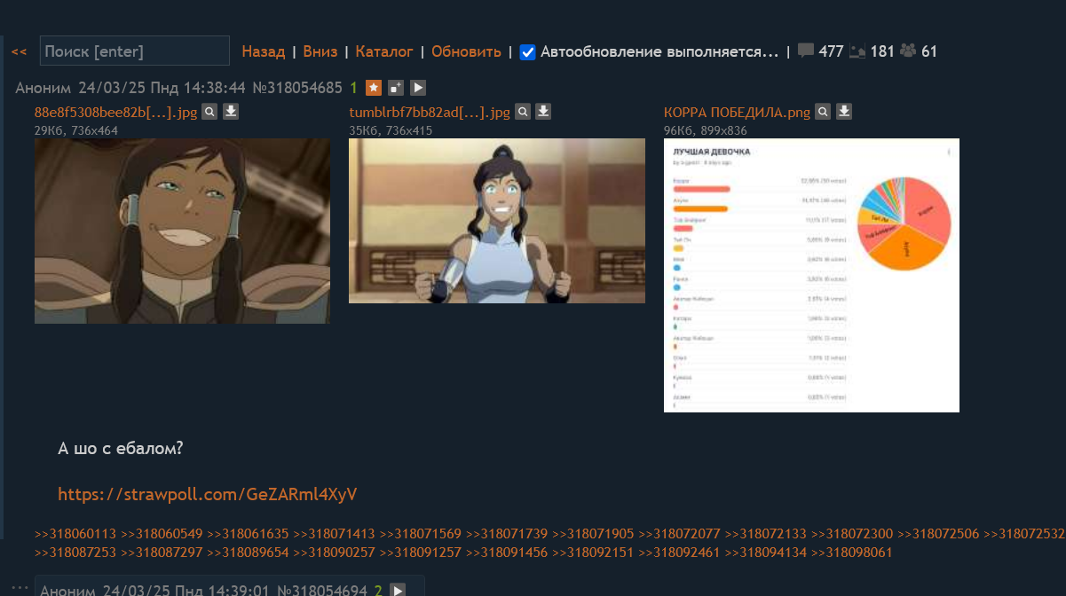This screenshot has width=1066, height=596.
Task: Jump down with the Вниз link
Action: [x=320, y=51]
